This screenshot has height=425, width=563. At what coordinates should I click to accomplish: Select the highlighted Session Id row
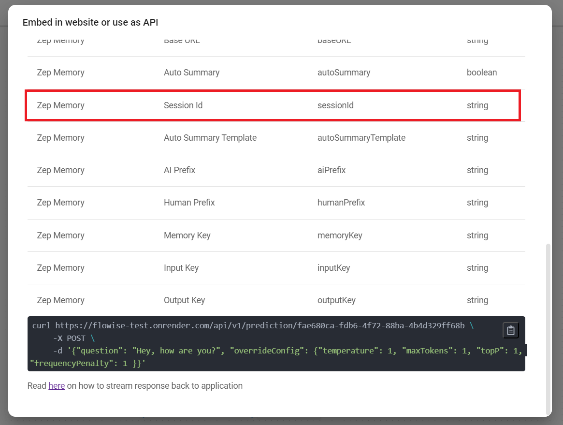pyautogui.click(x=273, y=105)
